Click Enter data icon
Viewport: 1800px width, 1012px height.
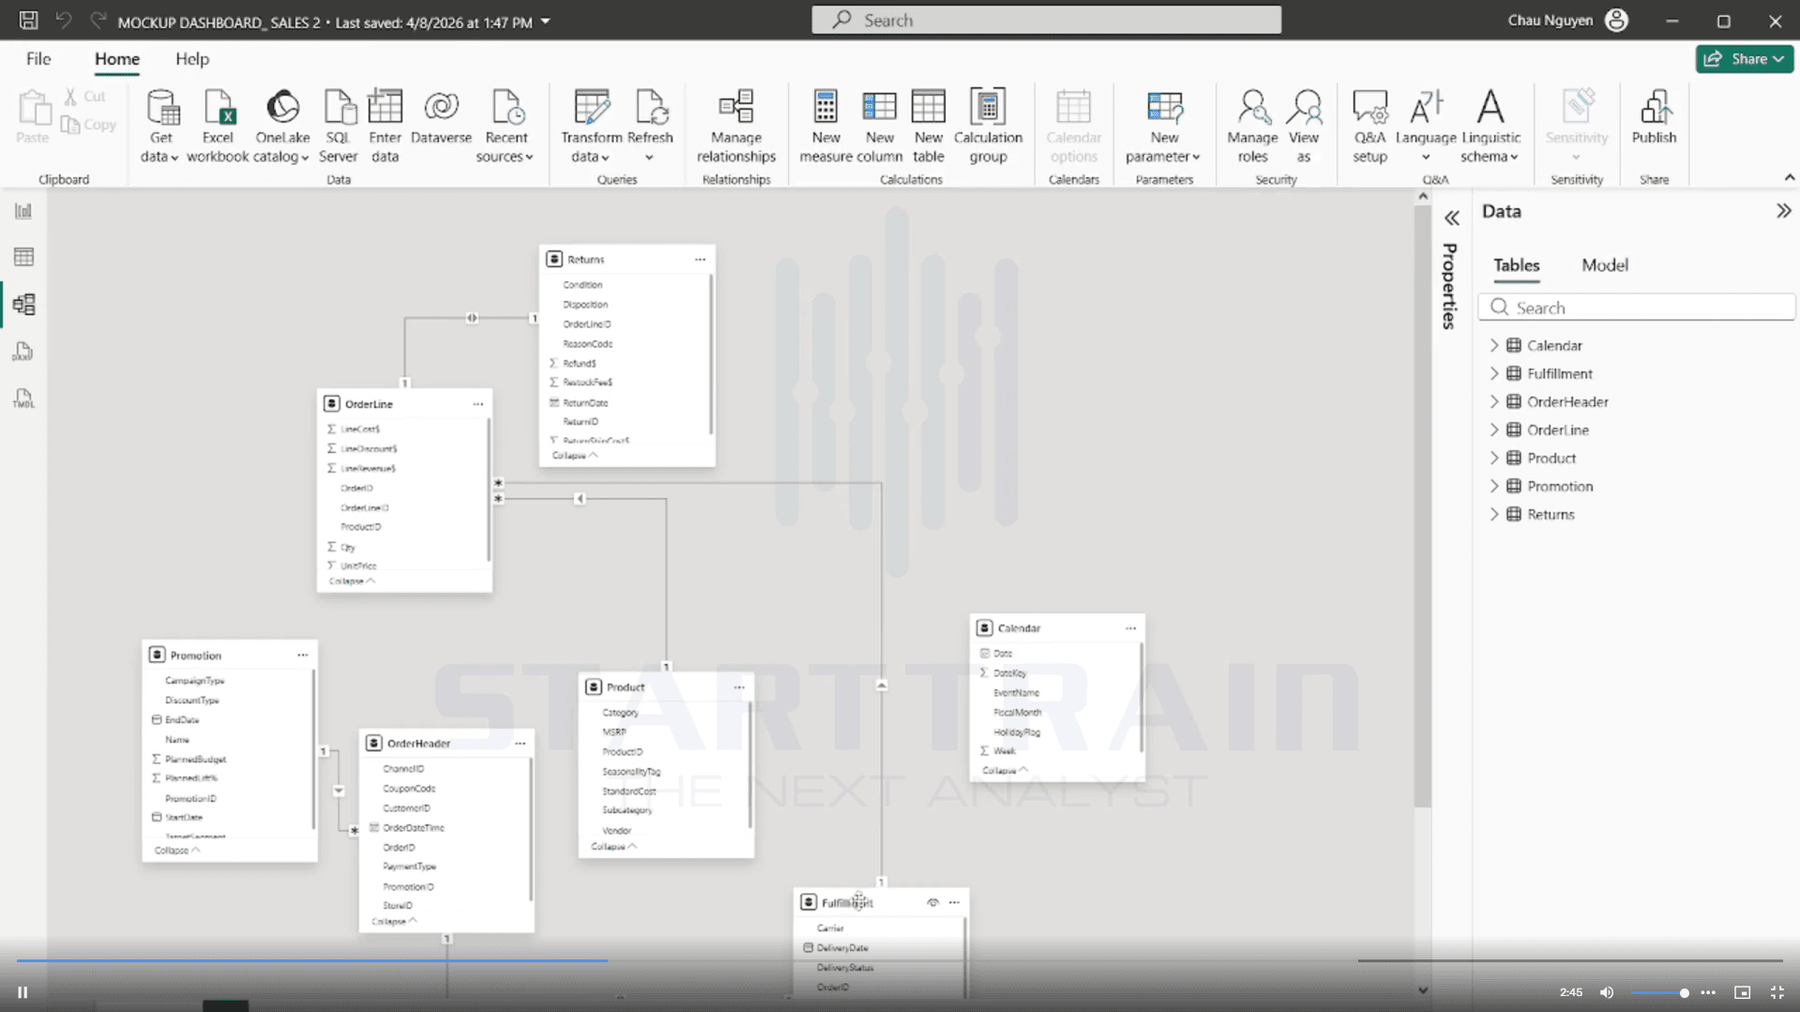385,108
